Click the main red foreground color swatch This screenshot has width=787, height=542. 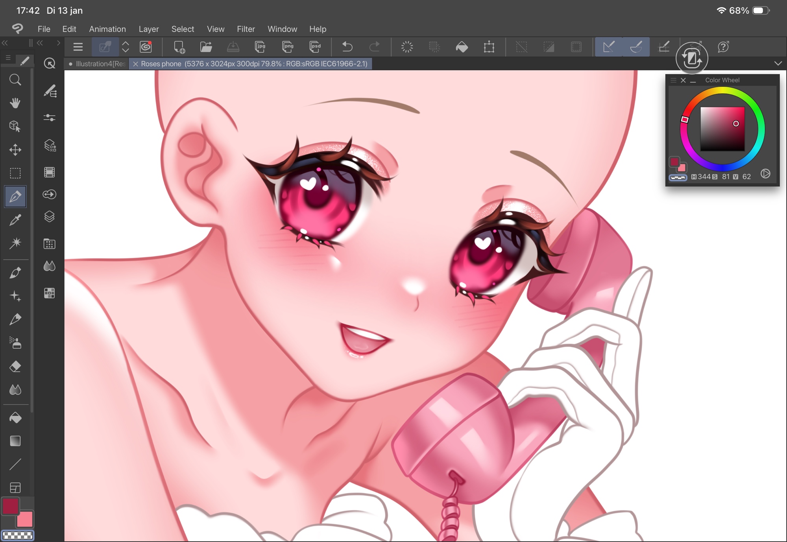[x=11, y=506]
